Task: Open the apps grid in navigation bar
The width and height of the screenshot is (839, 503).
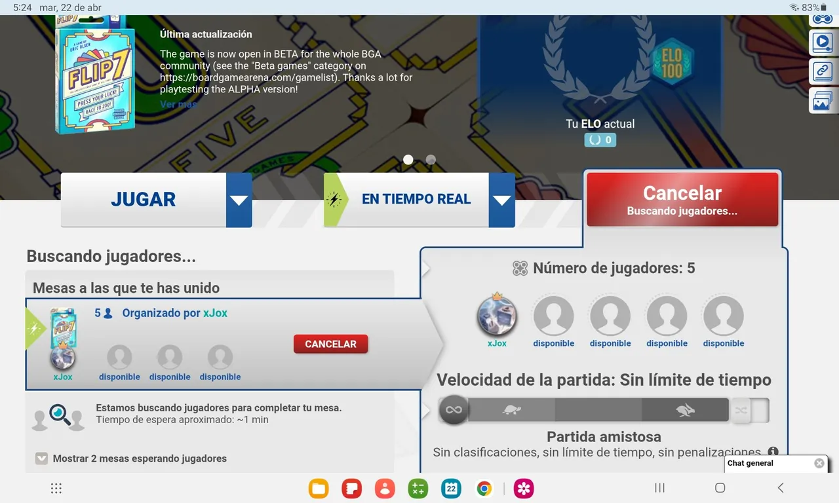Action: tap(56, 488)
